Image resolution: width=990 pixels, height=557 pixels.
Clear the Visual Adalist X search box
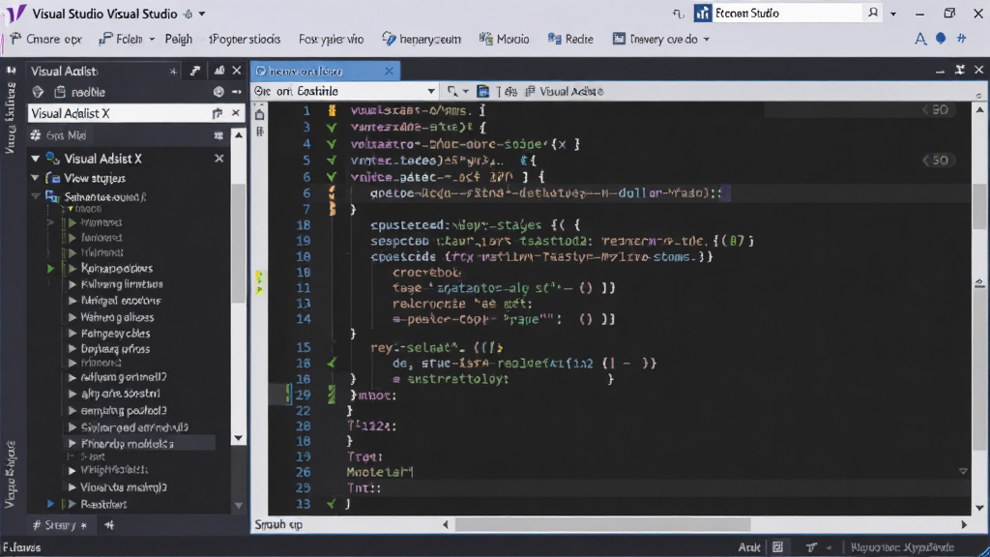pos(236,113)
